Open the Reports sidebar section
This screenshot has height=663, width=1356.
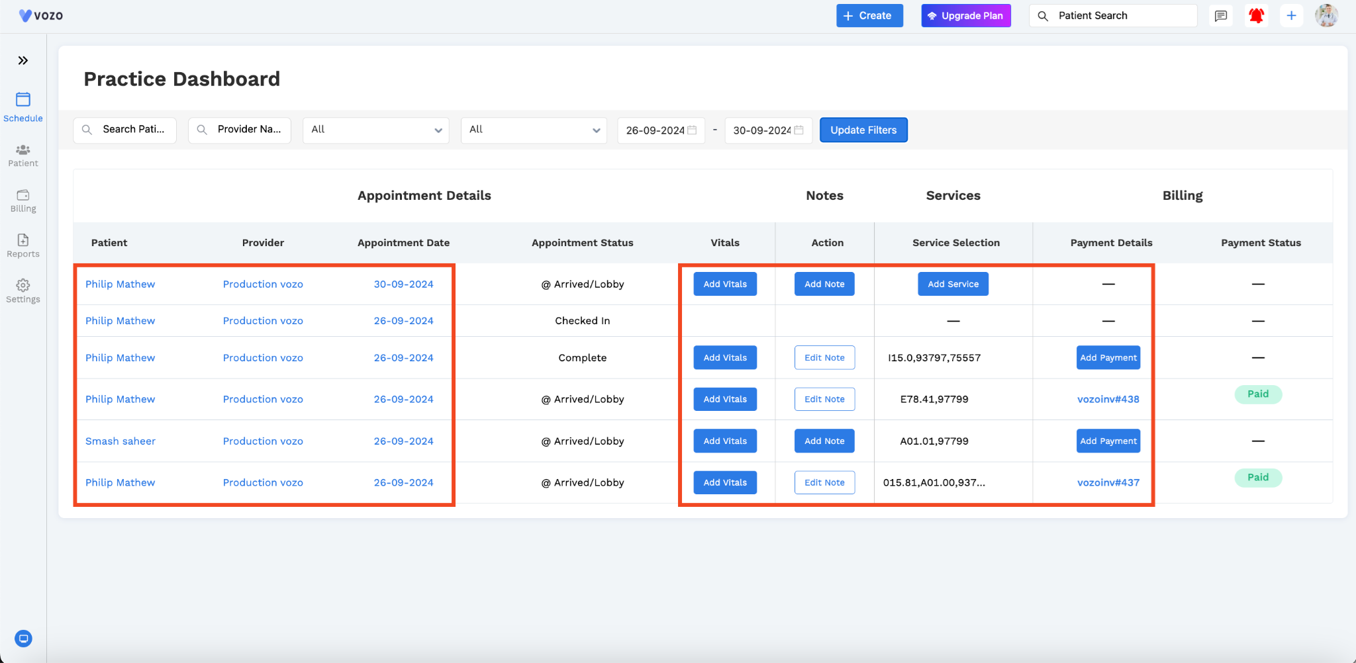click(23, 246)
